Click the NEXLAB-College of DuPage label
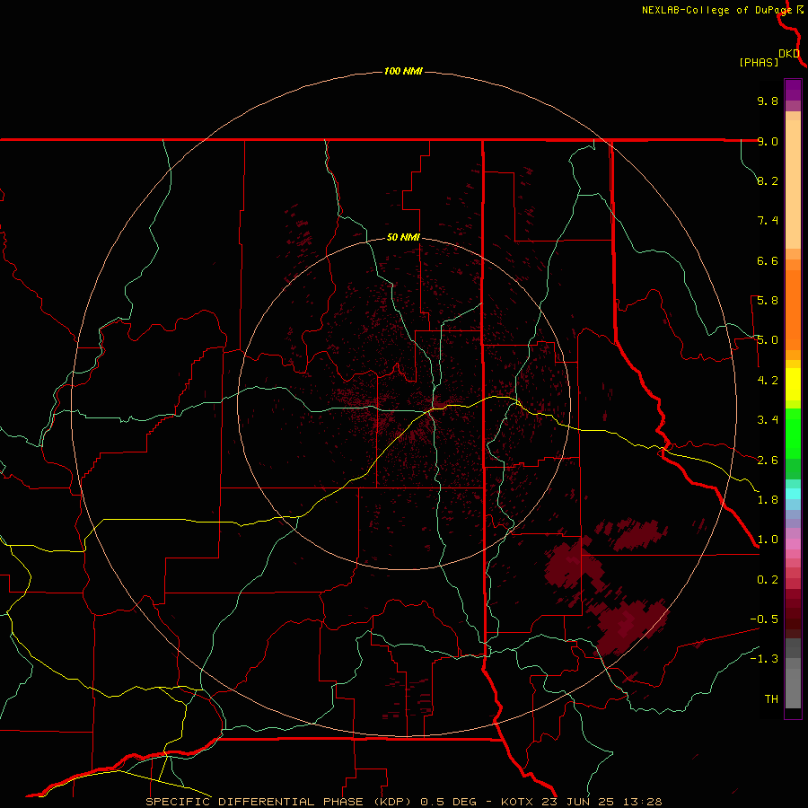The image size is (808, 808). click(x=717, y=10)
